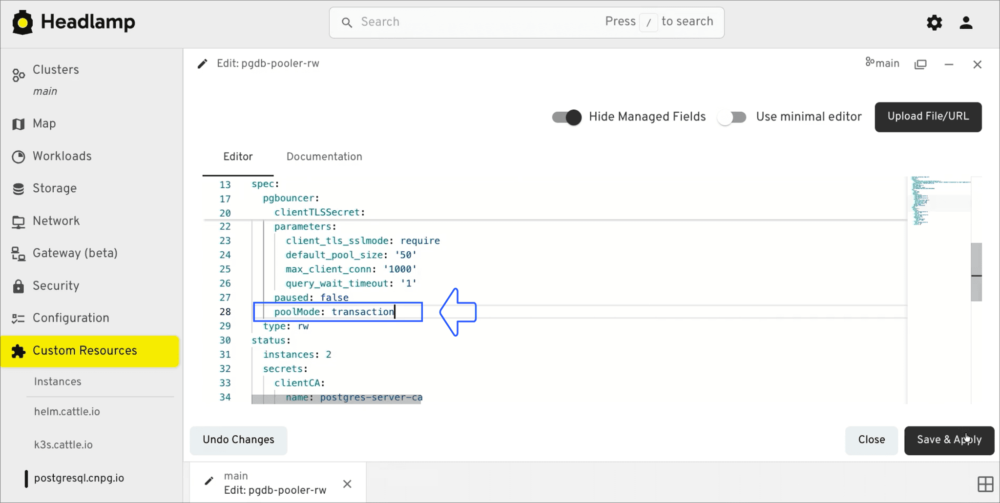Click the editor vertical scrollbar thumb
Viewport: 1000px width, 503px height.
point(976,272)
